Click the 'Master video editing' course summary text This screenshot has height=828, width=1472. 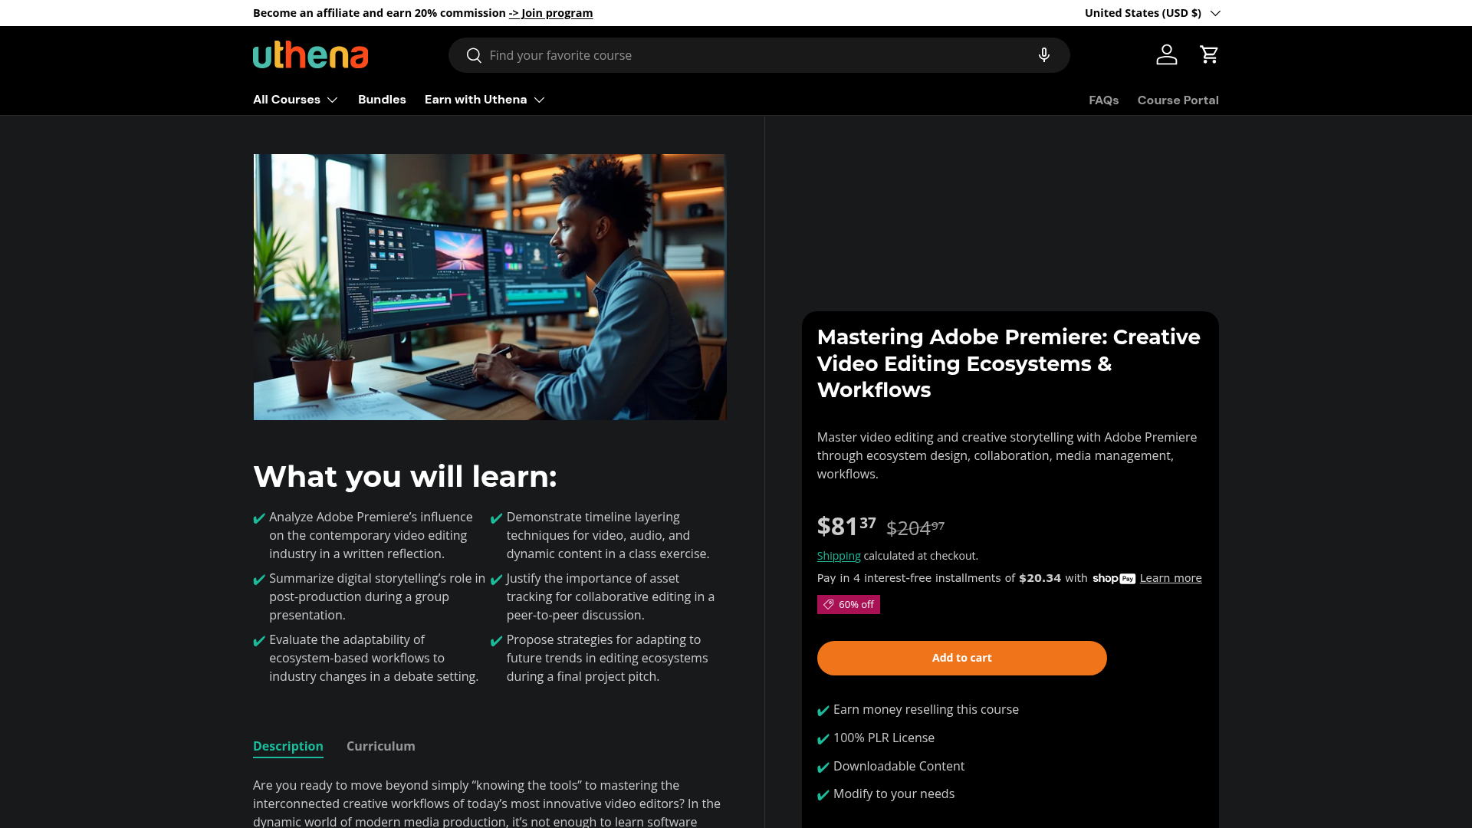tap(1007, 456)
